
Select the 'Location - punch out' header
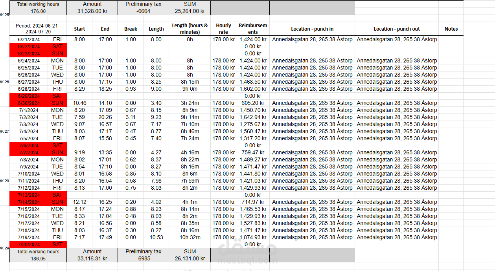pyautogui.click(x=397, y=29)
